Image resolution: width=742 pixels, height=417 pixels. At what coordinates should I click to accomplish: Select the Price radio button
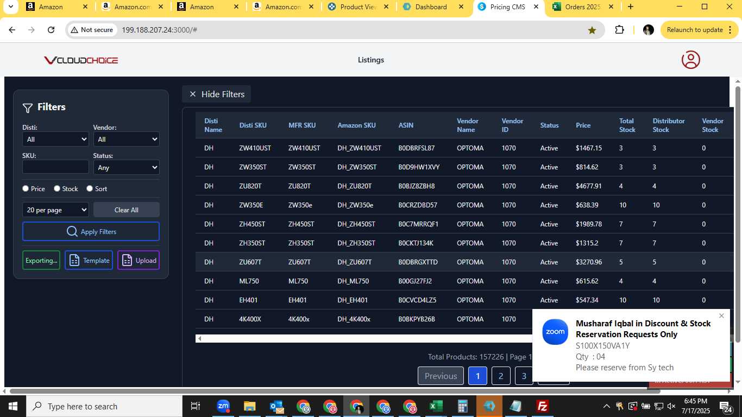pos(26,188)
